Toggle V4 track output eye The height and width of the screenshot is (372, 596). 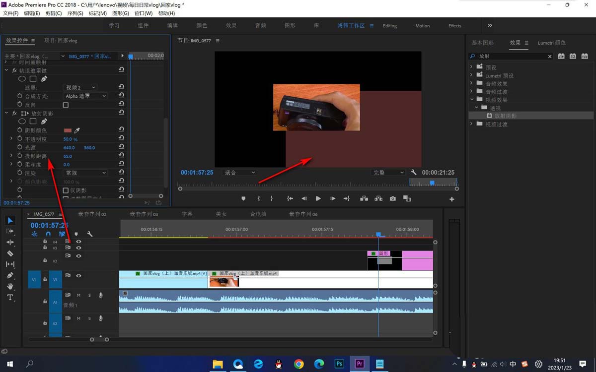pyautogui.click(x=78, y=242)
